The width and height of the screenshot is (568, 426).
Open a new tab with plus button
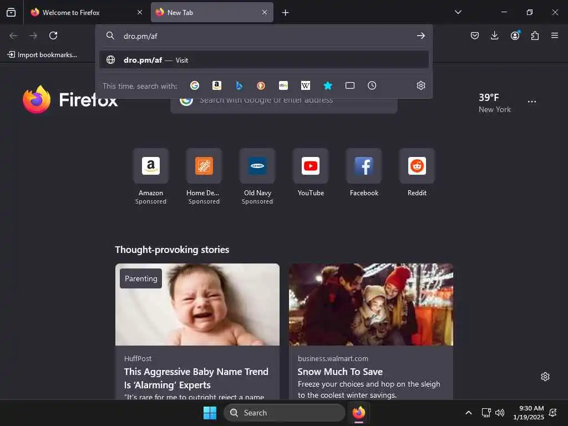pyautogui.click(x=286, y=13)
